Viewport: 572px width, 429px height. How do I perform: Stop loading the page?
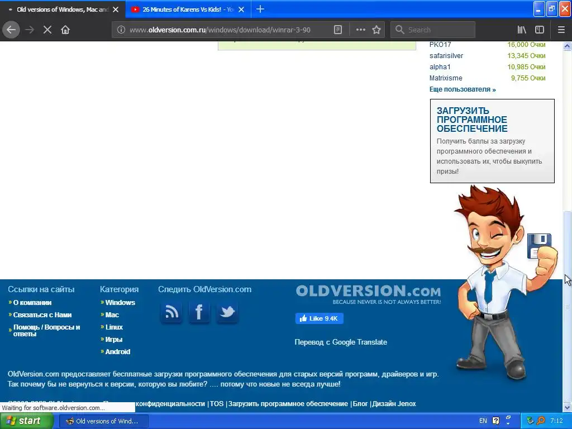pos(47,30)
